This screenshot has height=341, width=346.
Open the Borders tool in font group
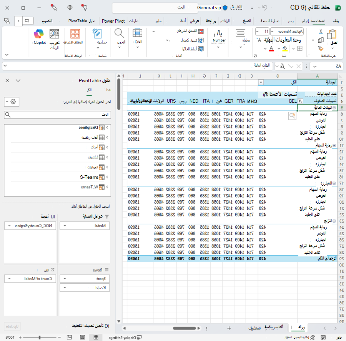[x=299, y=48]
